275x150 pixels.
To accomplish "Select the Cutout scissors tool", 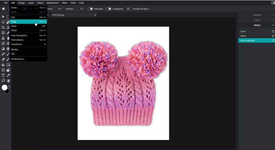I will coord(8,27).
